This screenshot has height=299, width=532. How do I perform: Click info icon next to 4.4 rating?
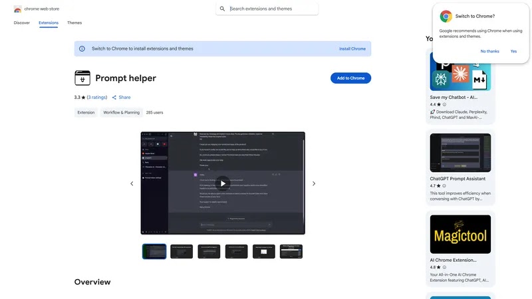(x=444, y=104)
